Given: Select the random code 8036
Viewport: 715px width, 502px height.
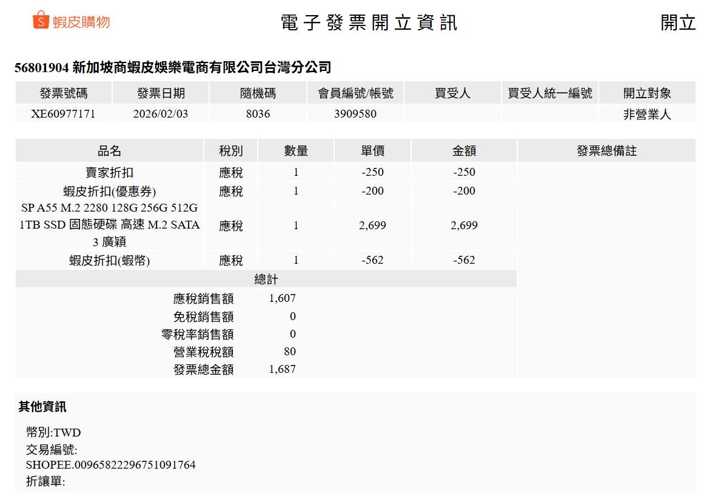Looking at the screenshot, I should click(258, 114).
